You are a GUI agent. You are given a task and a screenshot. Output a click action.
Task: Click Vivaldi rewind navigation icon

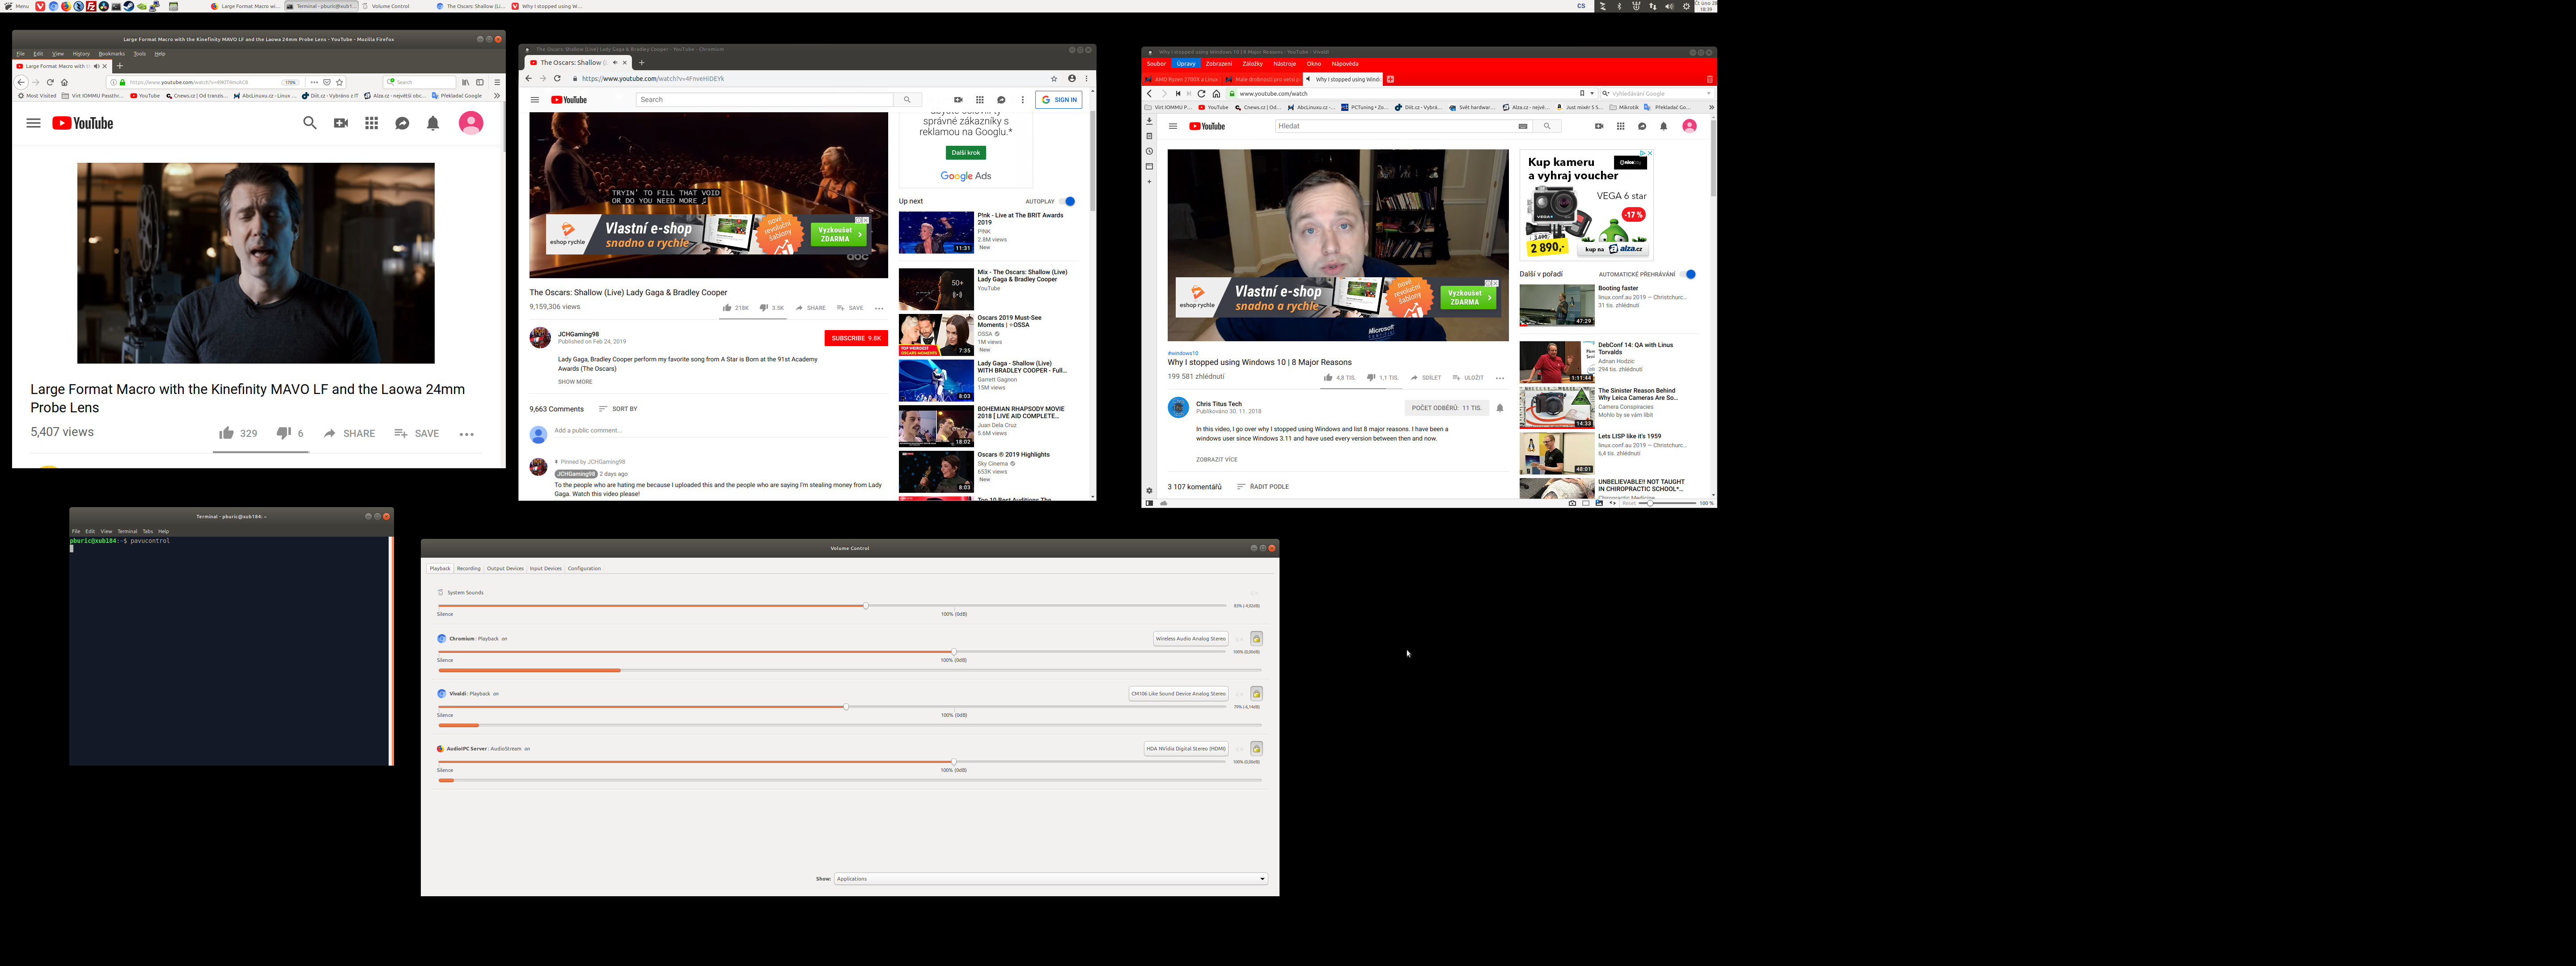1178,93
